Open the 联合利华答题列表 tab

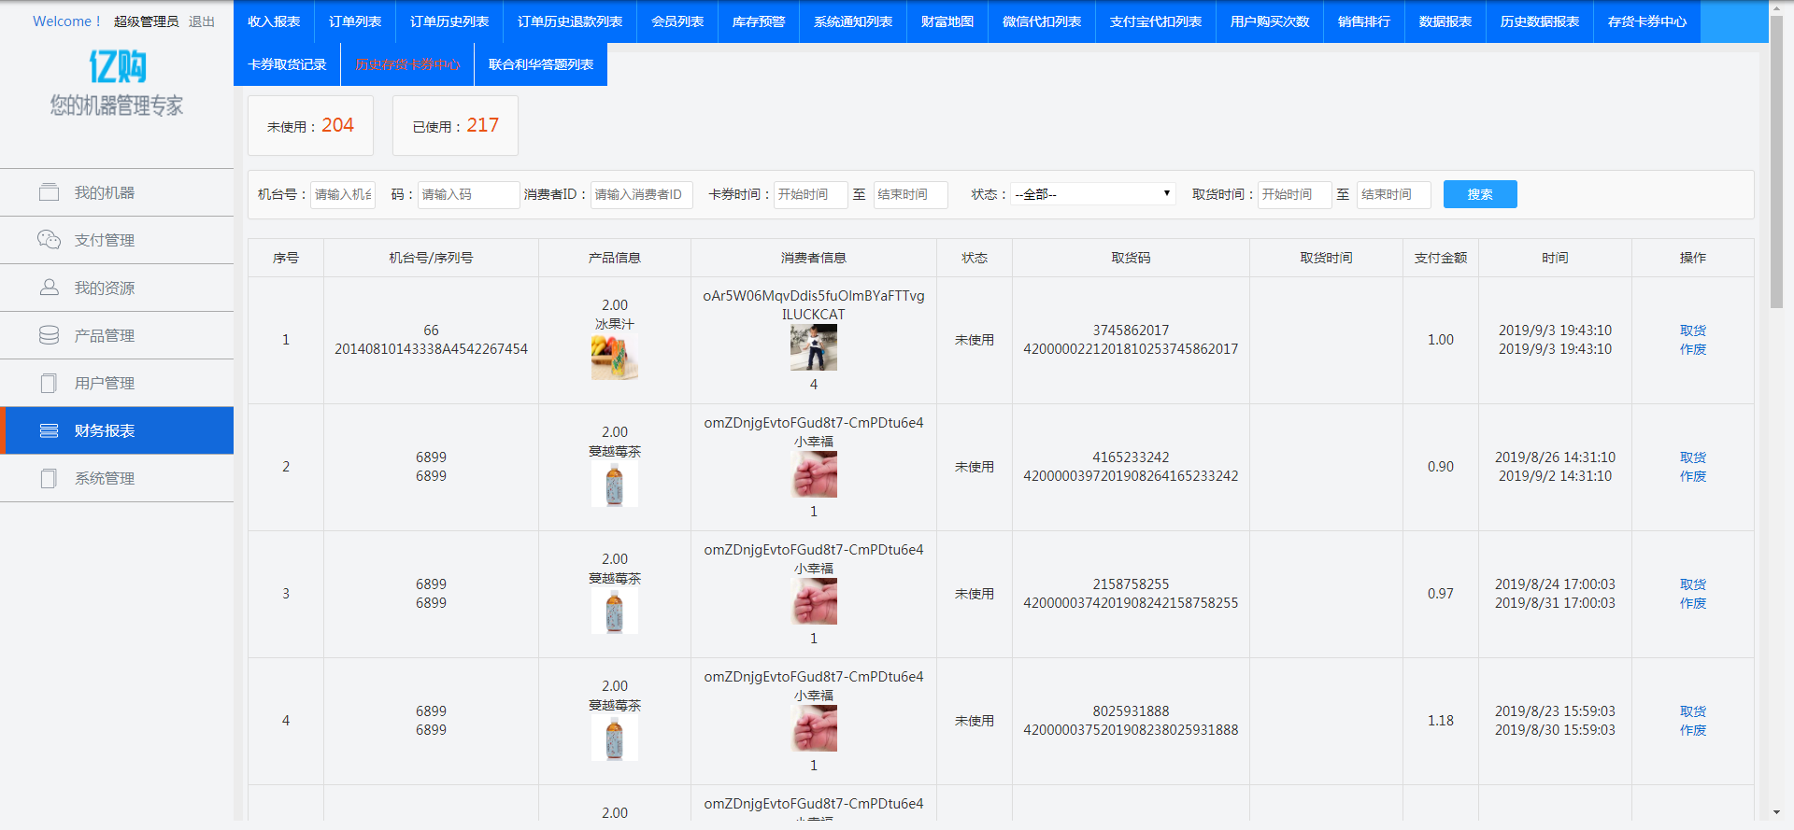[541, 64]
